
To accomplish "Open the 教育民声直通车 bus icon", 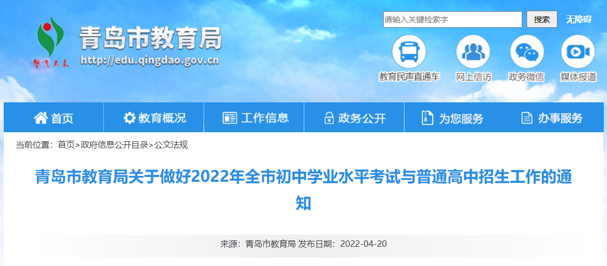I will click(409, 52).
